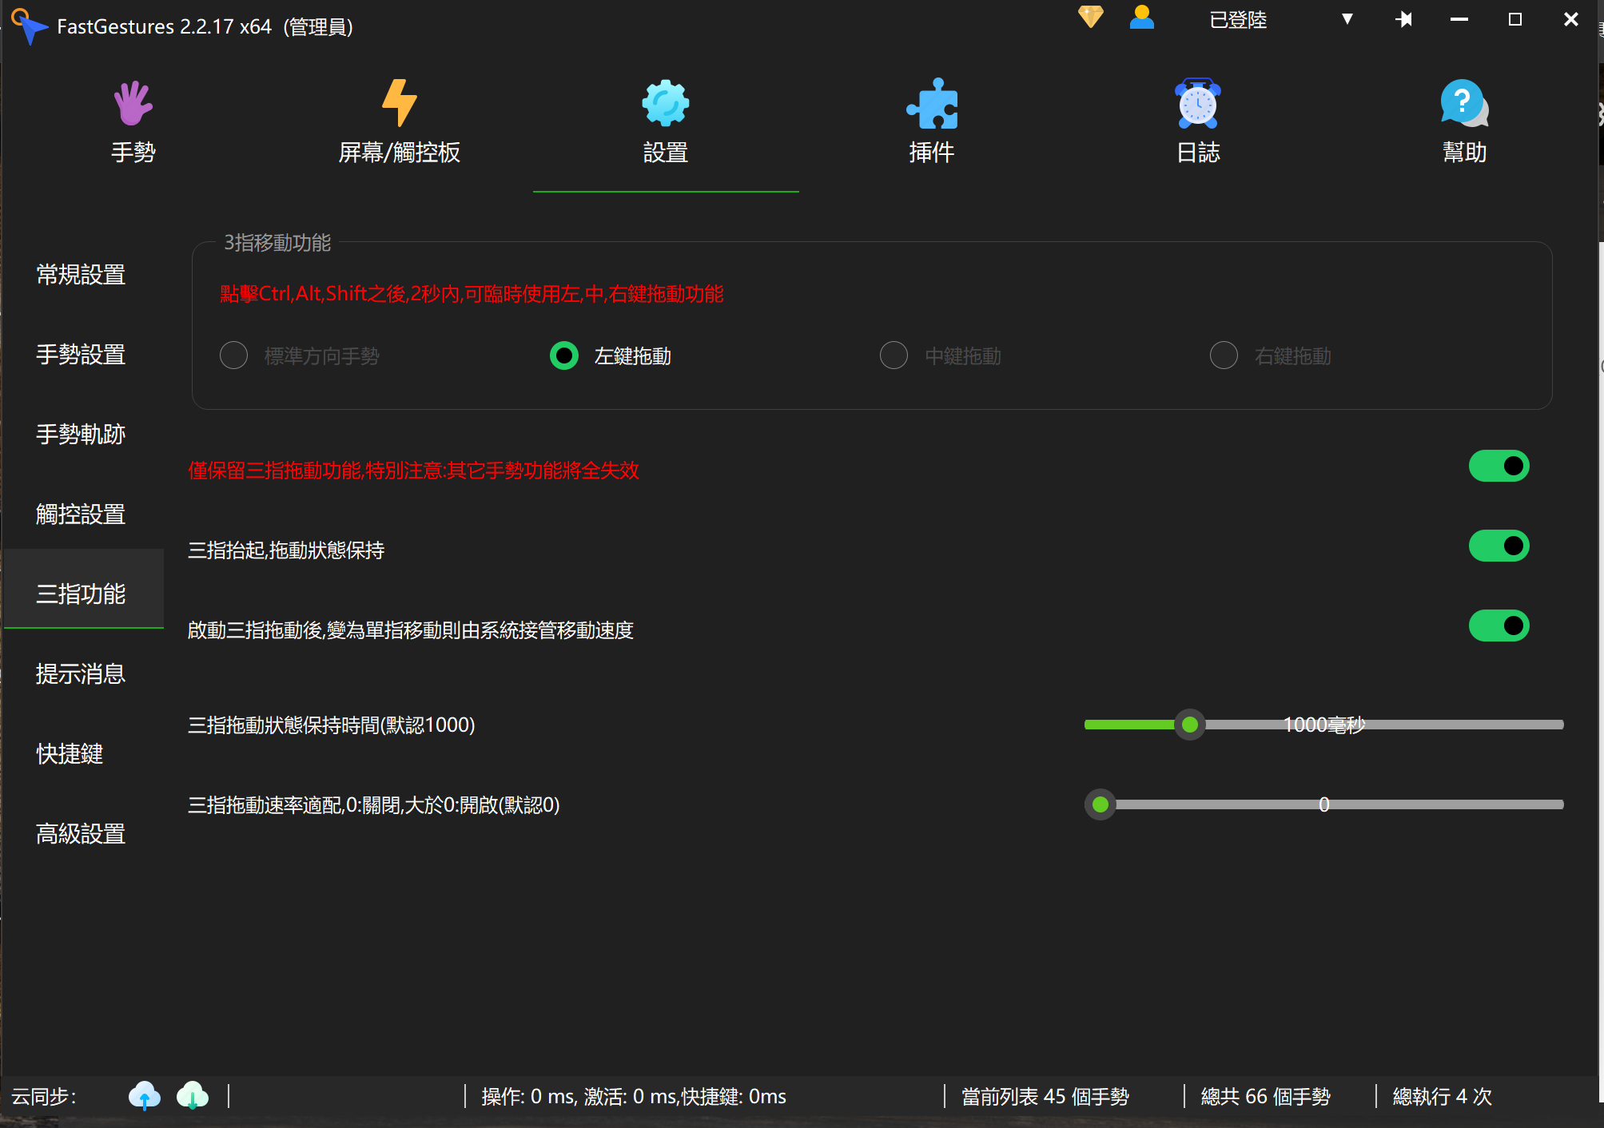Open the 日誌 alarm clock icon
Image resolution: width=1604 pixels, height=1128 pixels.
click(x=1198, y=103)
